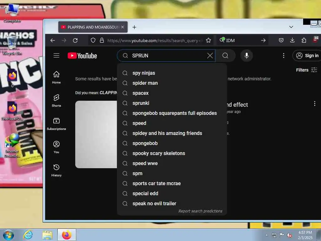Choose the 'spacex' suggestion
321x241 pixels.
click(x=172, y=93)
